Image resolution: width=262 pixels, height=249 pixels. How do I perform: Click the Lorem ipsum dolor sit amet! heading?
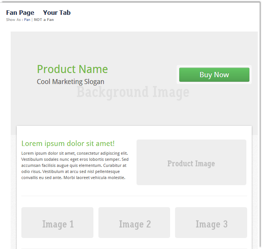(x=68, y=143)
